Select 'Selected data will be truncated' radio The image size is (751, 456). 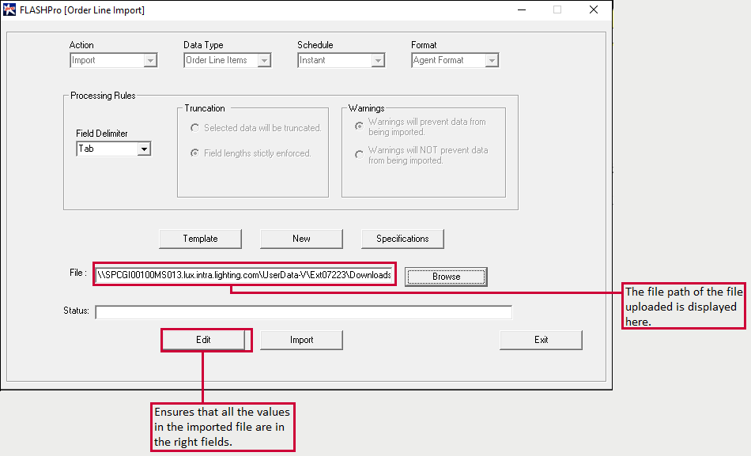point(195,128)
